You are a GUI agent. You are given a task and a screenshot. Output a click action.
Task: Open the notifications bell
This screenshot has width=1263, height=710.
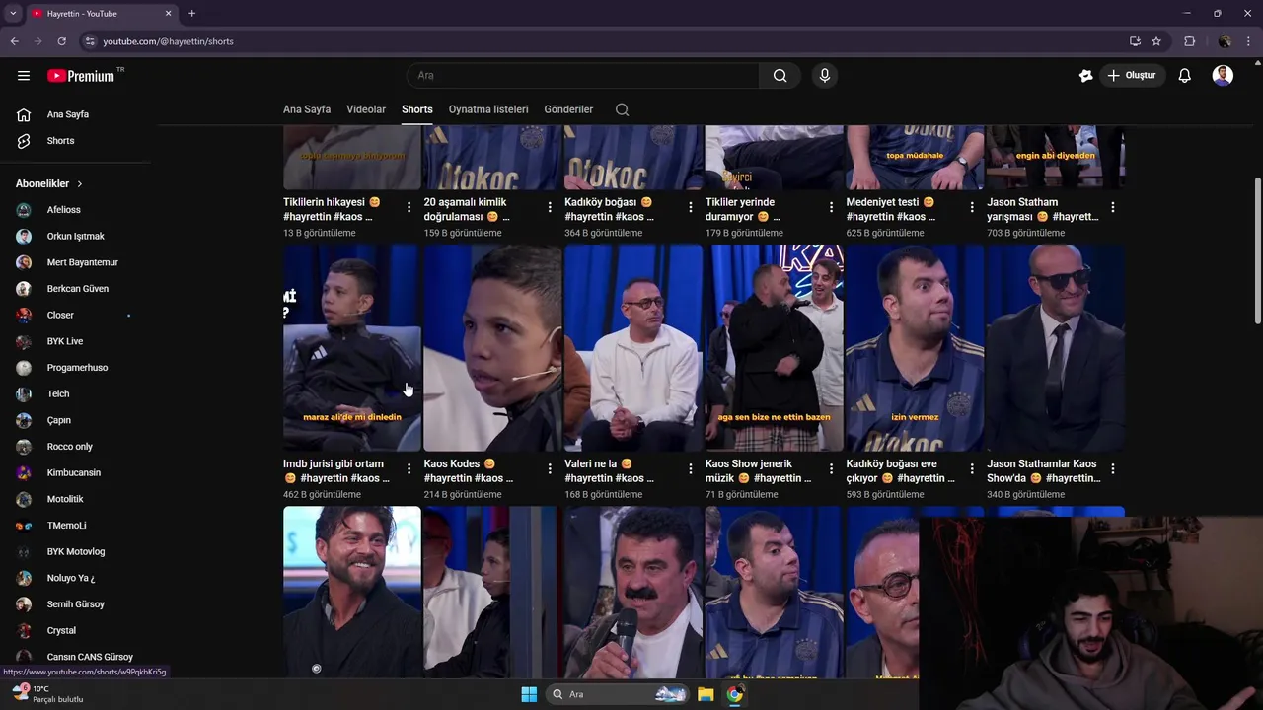(1185, 76)
